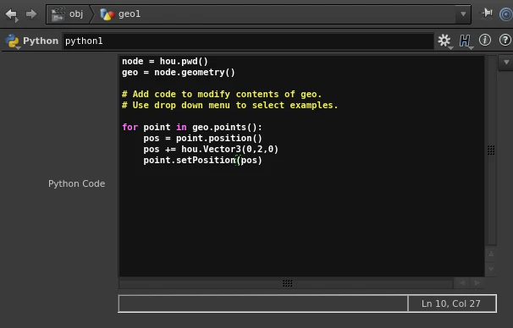This screenshot has height=328, width=513.
Task: Click the vertical scrollbar of the code editor
Action: click(x=491, y=150)
